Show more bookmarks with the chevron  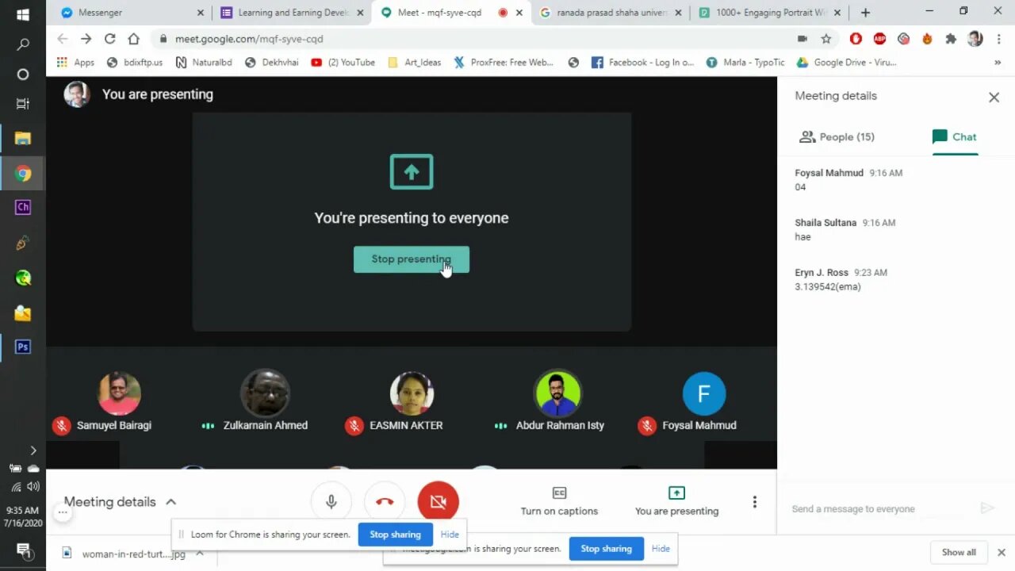[998, 63]
